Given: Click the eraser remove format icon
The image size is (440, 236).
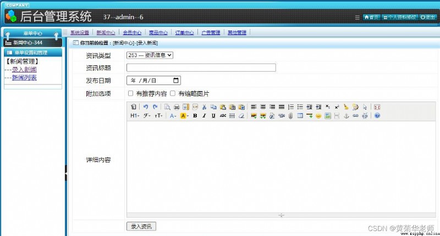Looking at the screenshot, I should pyautogui.click(x=241, y=116).
